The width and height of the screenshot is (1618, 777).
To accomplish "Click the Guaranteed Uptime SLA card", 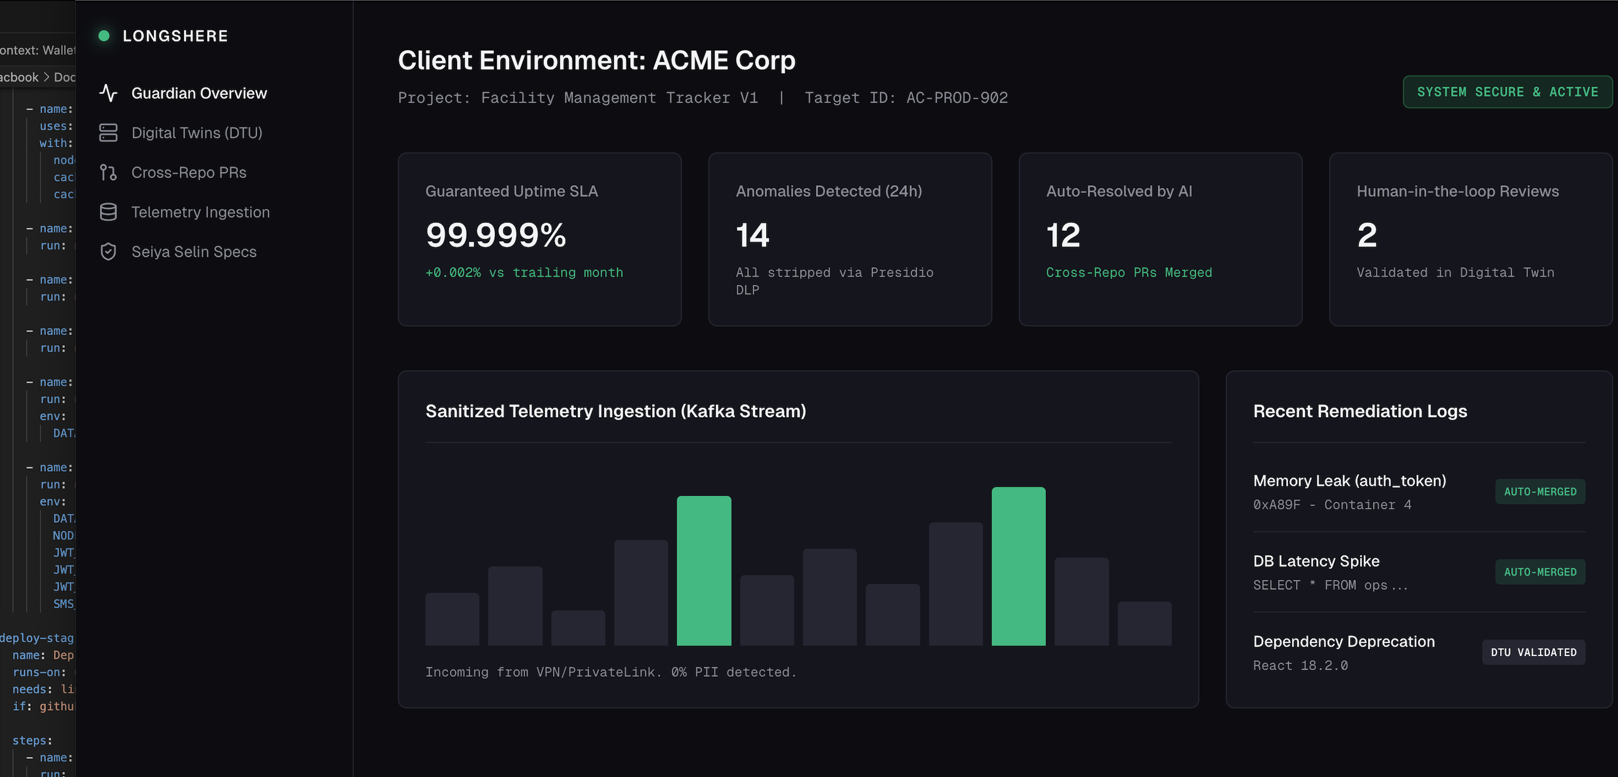I will click(x=539, y=240).
